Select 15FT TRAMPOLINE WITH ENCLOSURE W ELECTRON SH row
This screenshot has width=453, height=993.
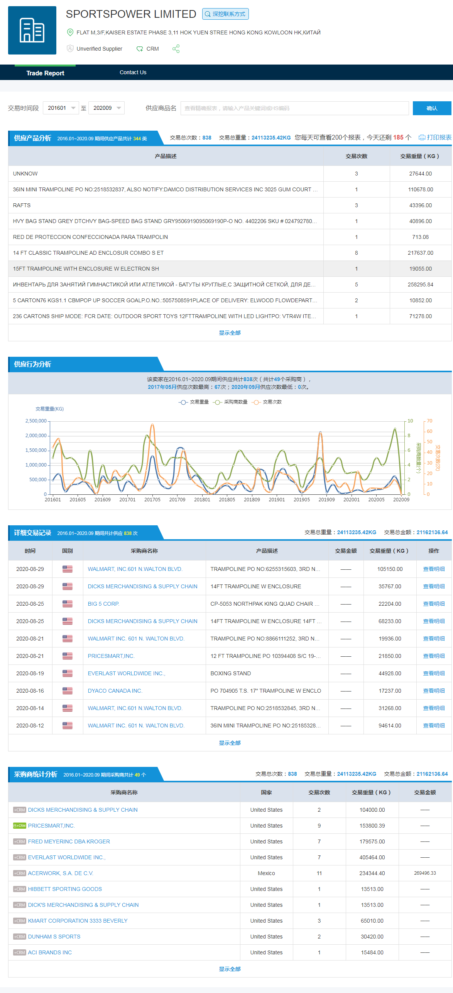[x=230, y=269]
